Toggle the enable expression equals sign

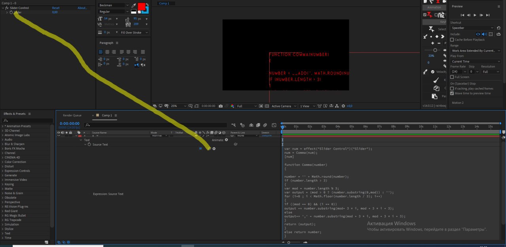pos(200,148)
